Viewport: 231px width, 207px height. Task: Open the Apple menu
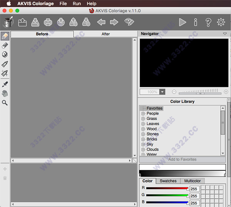pos(9,3)
